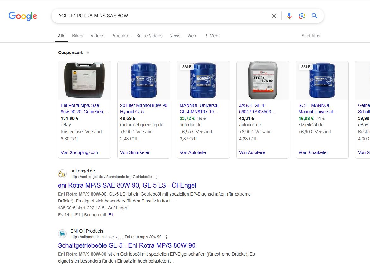Click the oel-engel.de site favicon
370x267 pixels.
click(x=62, y=174)
